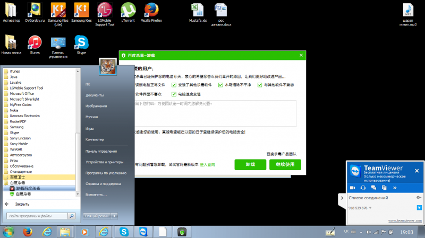This screenshot has height=238, width=425.
Task: Click the Skype icon in the taskbar
Action: [124, 232]
